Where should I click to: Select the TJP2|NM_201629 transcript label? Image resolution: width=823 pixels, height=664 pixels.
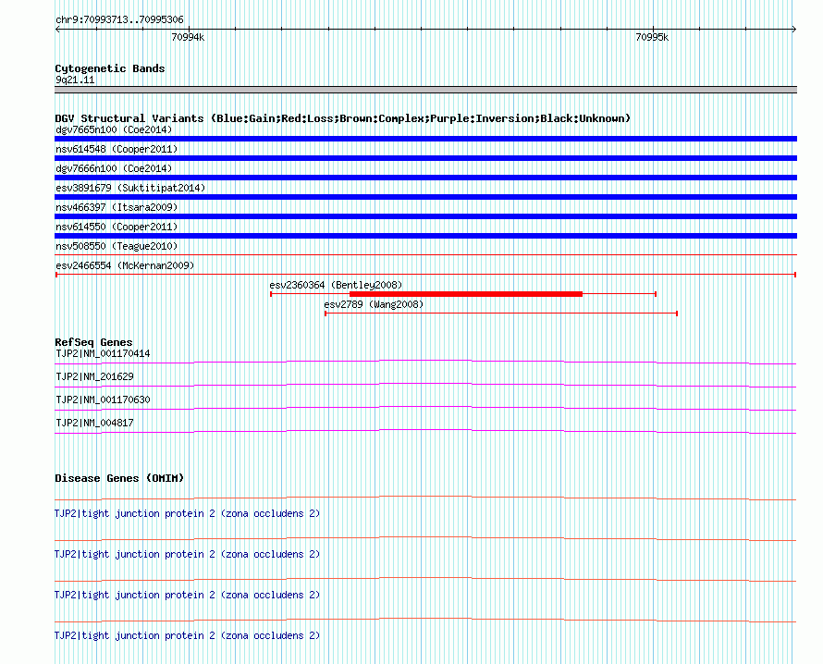(94, 377)
